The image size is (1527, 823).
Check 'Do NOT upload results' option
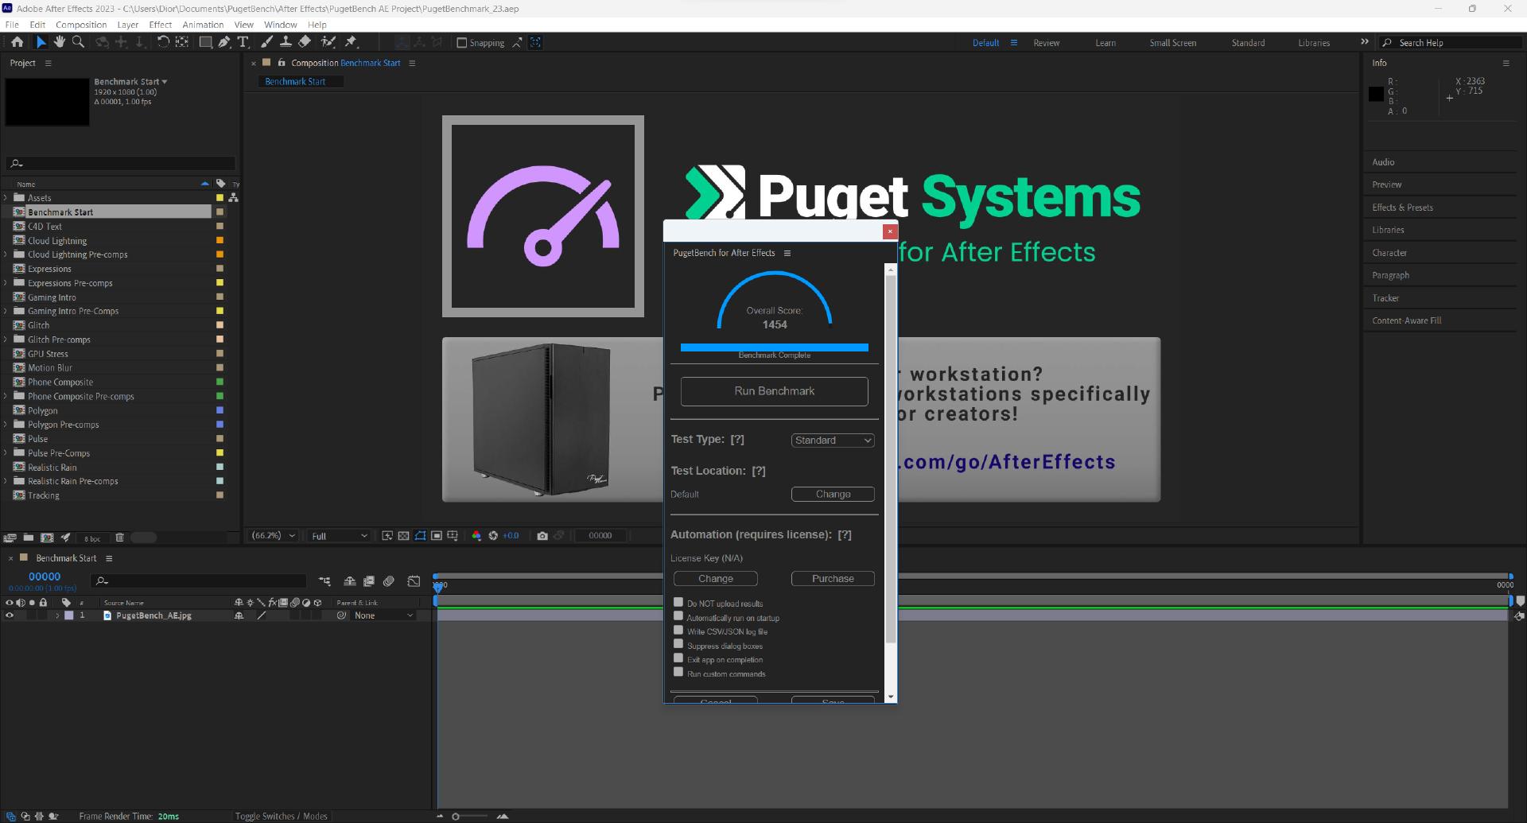coord(678,603)
